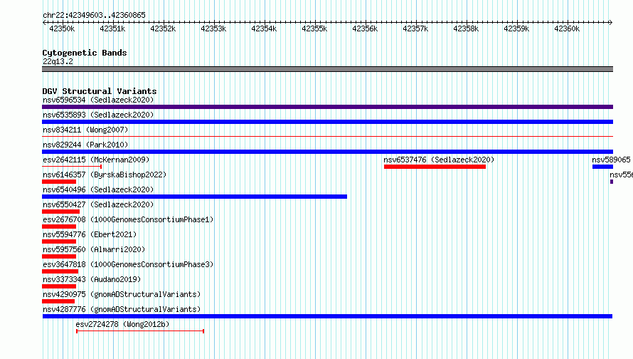
Task: Select the nsv6596534 purple variant bar
Action: [327, 107]
